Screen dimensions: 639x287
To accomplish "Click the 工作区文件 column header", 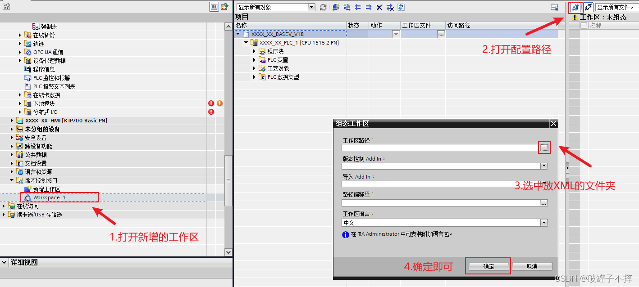I will (423, 26).
